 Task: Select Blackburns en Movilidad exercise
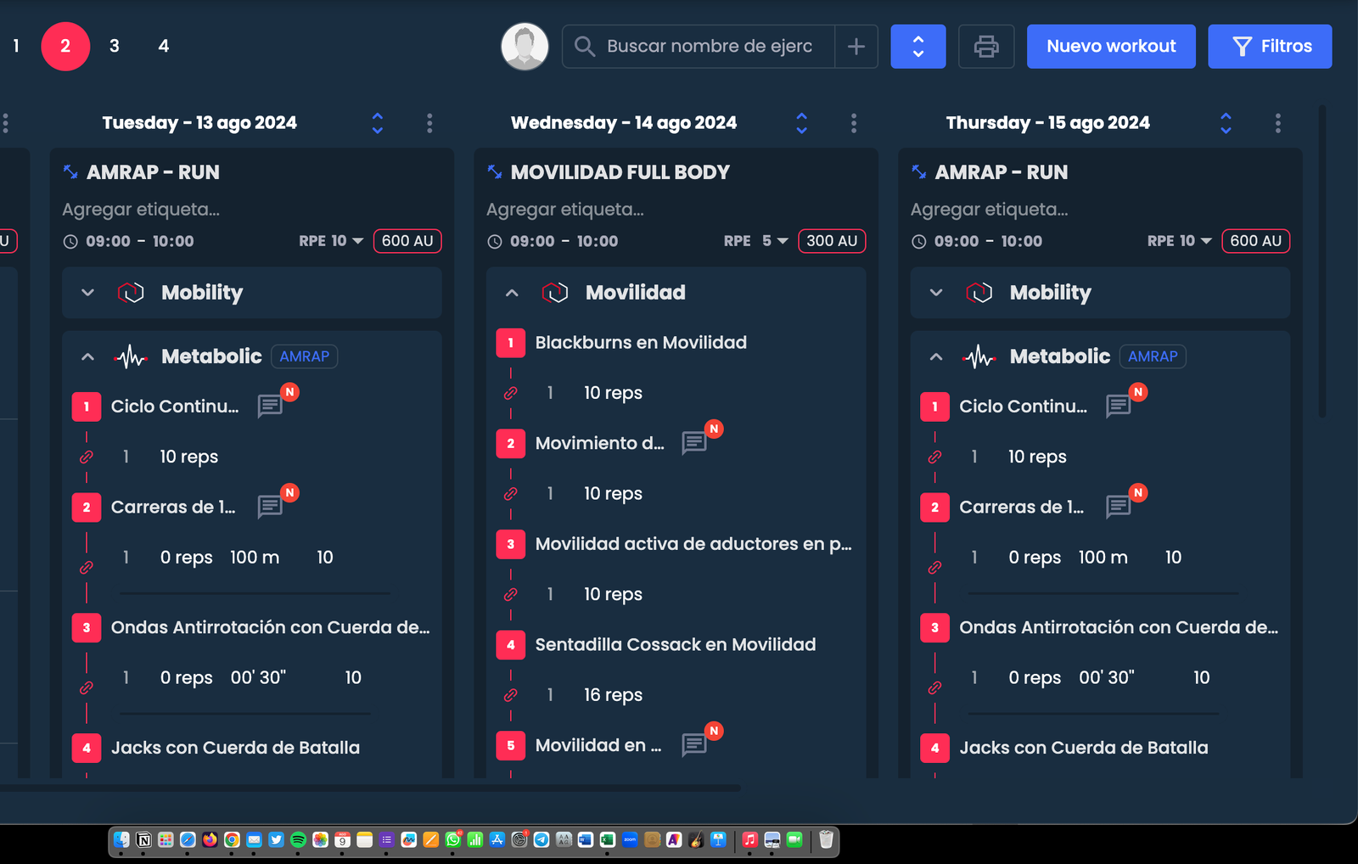coord(641,342)
